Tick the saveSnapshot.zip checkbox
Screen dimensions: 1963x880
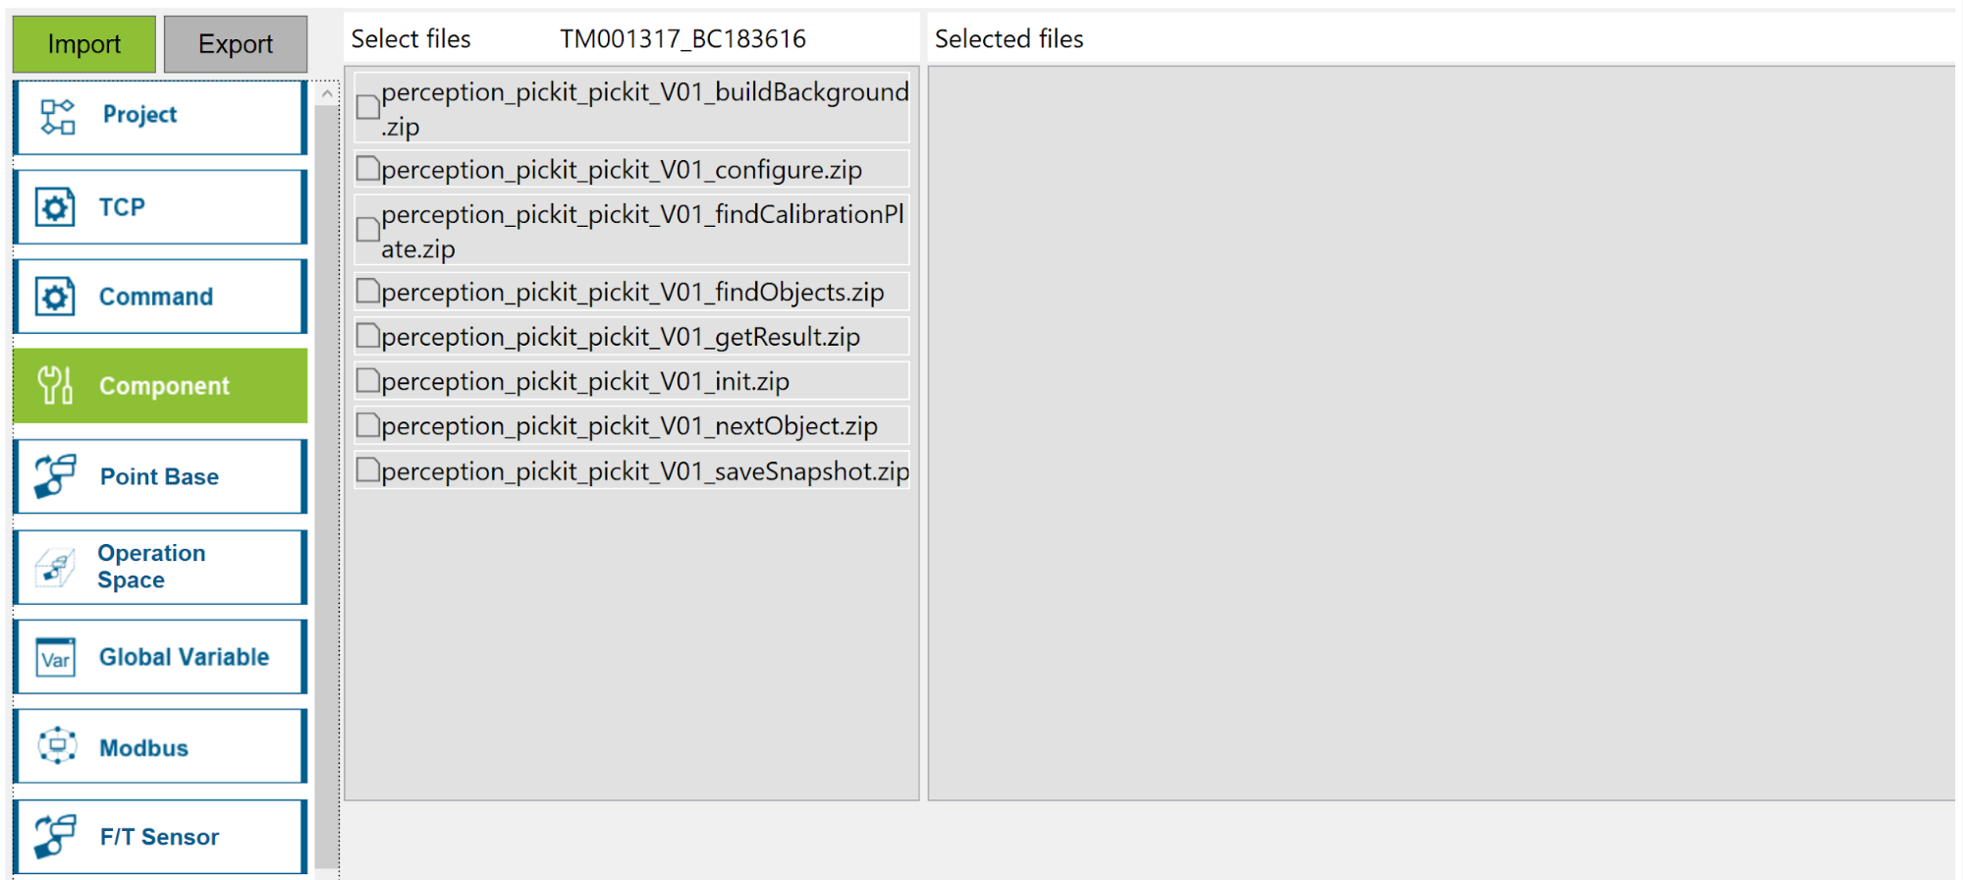[367, 470]
